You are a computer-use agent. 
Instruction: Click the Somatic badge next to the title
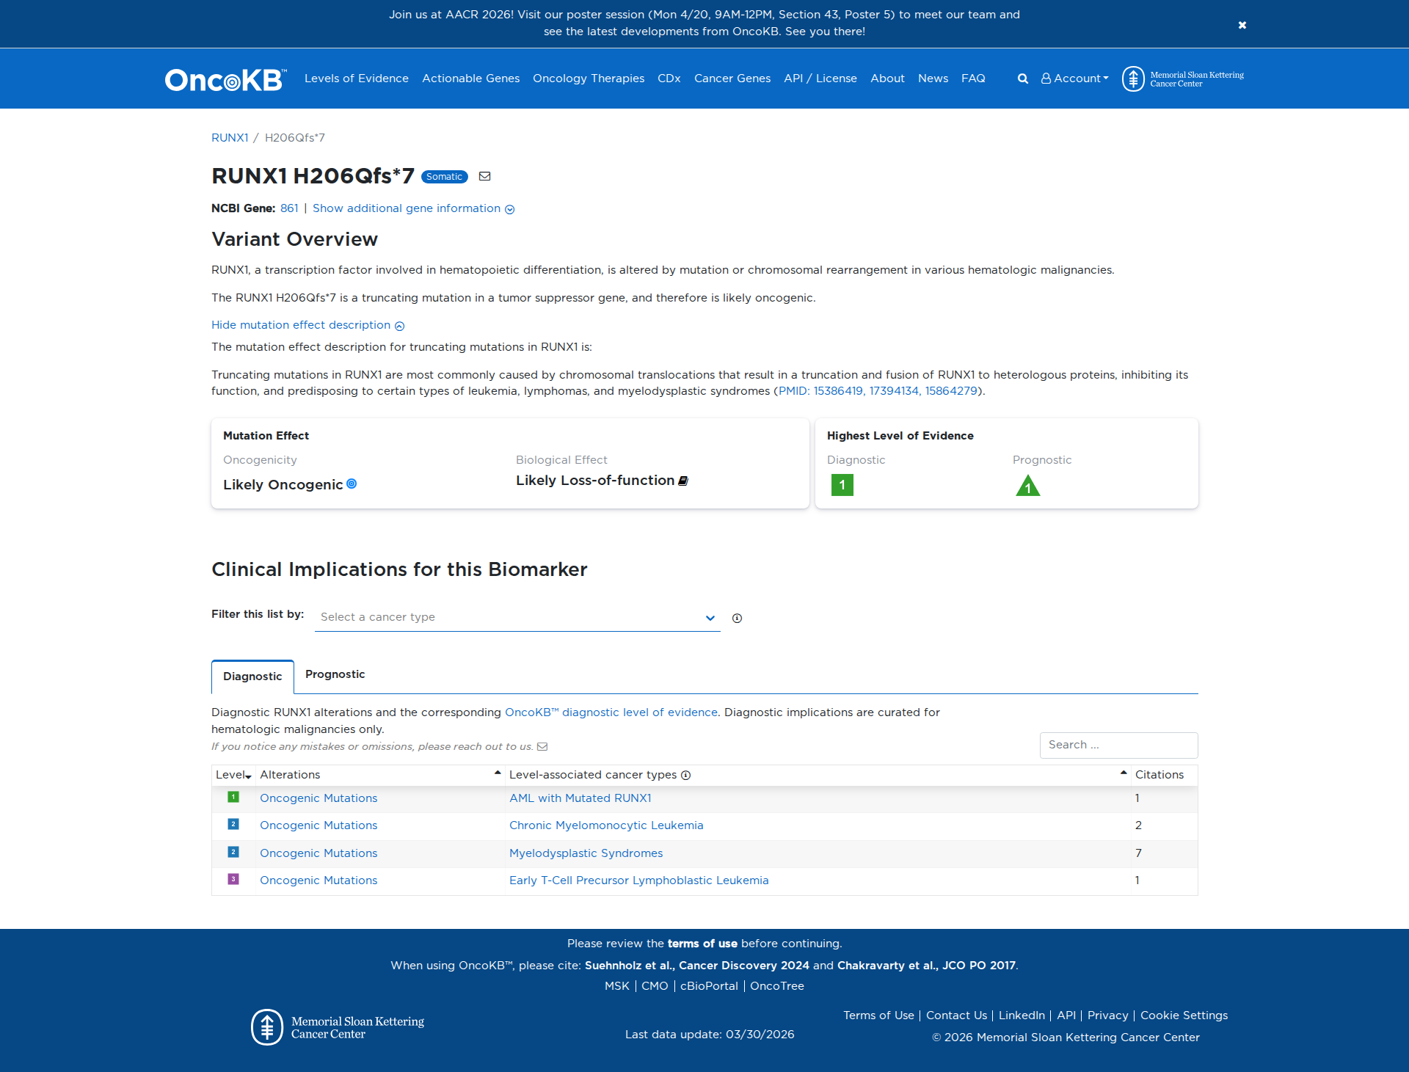[444, 177]
